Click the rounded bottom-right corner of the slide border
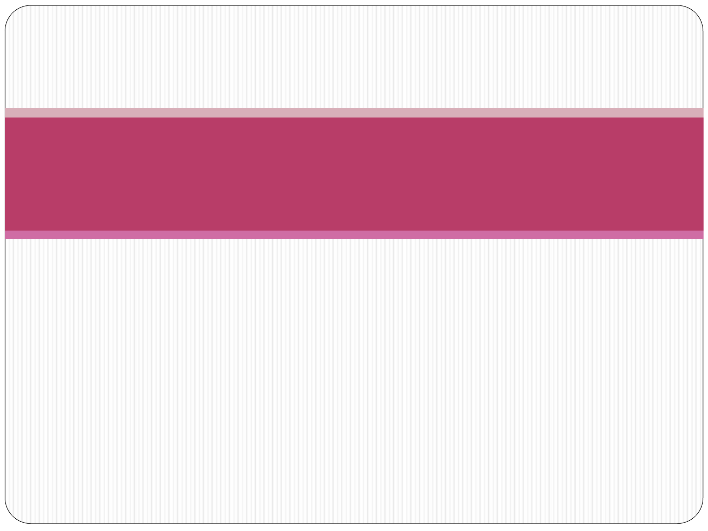The height and width of the screenshot is (531, 708). point(695,515)
